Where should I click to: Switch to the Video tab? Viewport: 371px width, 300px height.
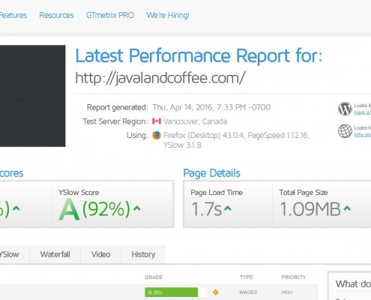pos(101,254)
